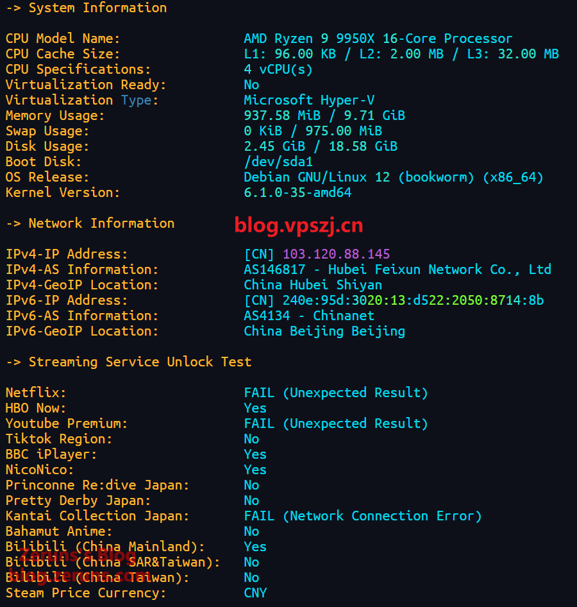
Task: Click the Microsoft Hyper-V virtualization value
Action: point(309,100)
